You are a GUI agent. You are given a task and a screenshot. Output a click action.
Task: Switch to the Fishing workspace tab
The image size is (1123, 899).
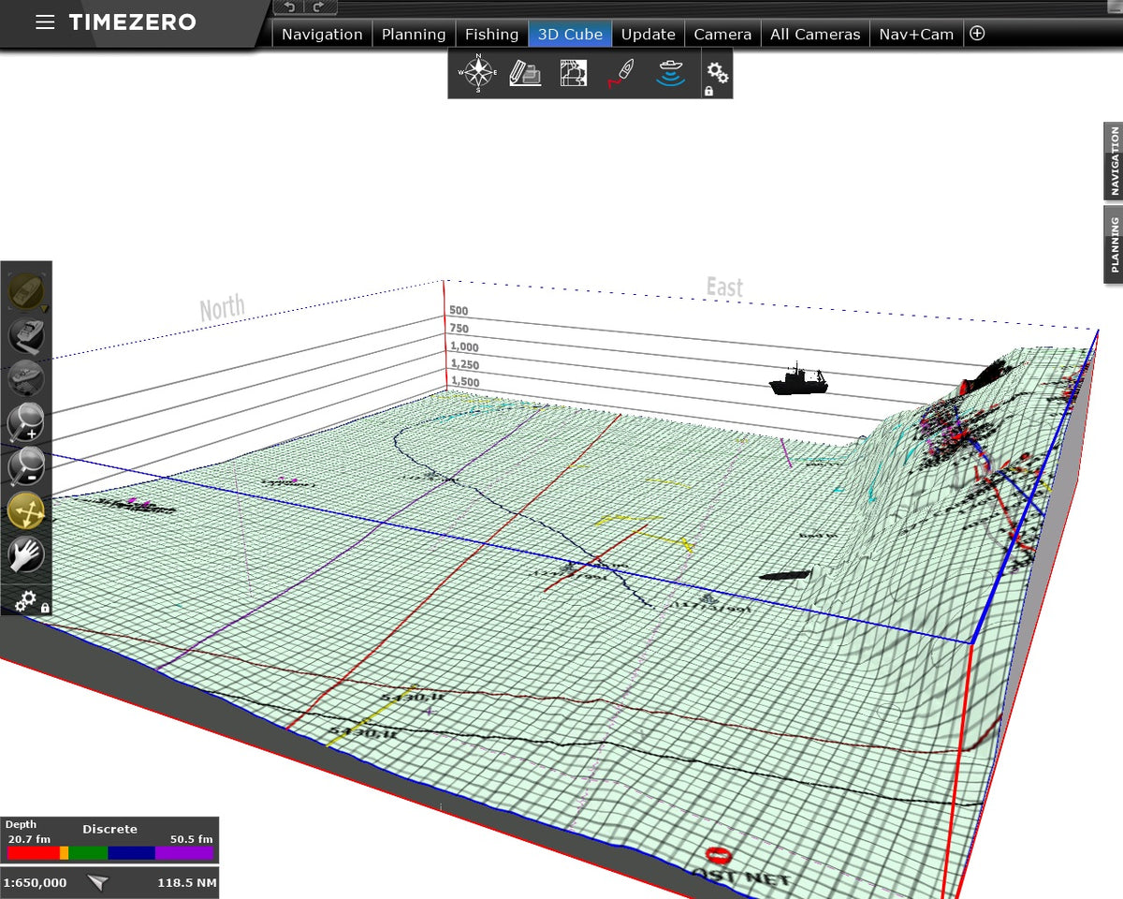click(491, 34)
